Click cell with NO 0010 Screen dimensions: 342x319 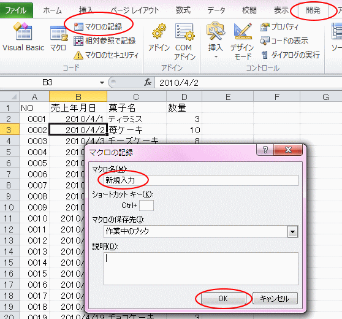pyautogui.click(x=34, y=218)
